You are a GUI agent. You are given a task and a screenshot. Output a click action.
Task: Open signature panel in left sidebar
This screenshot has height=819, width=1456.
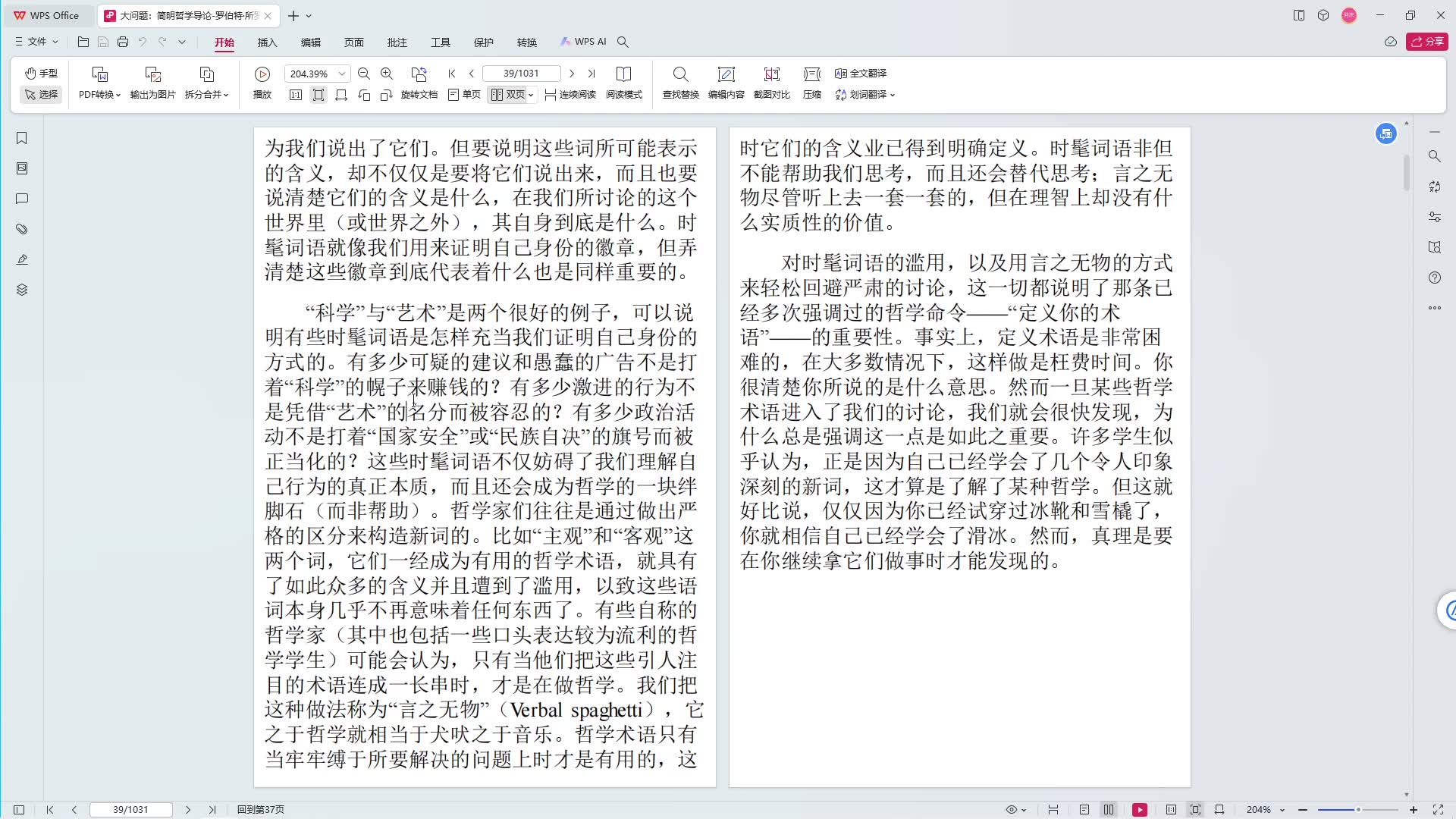click(22, 259)
